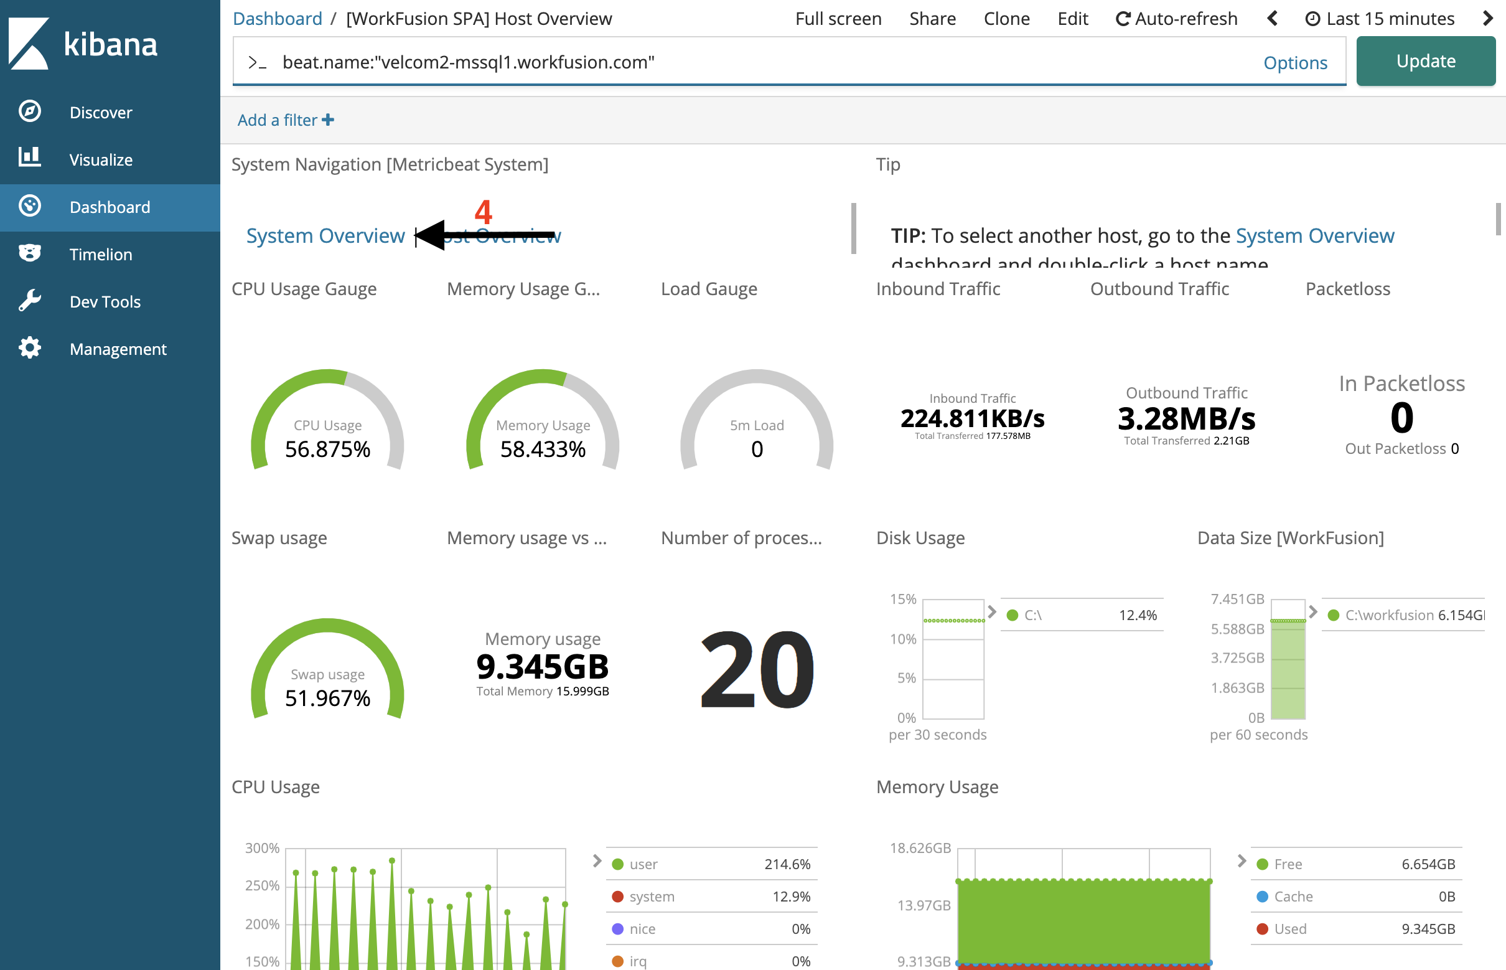
Task: Click the red Used legend dot
Action: pos(1262,928)
